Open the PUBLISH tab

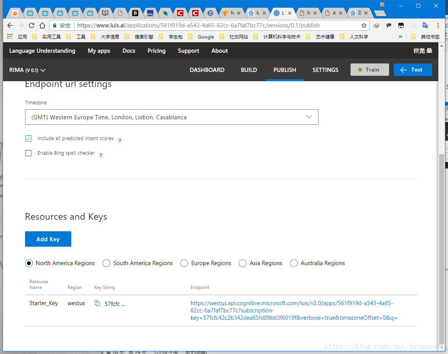coord(285,70)
